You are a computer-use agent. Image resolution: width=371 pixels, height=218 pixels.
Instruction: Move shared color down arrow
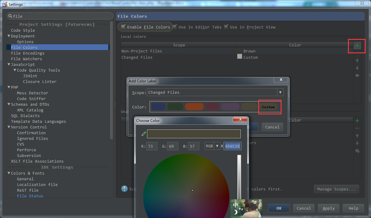click(357, 143)
